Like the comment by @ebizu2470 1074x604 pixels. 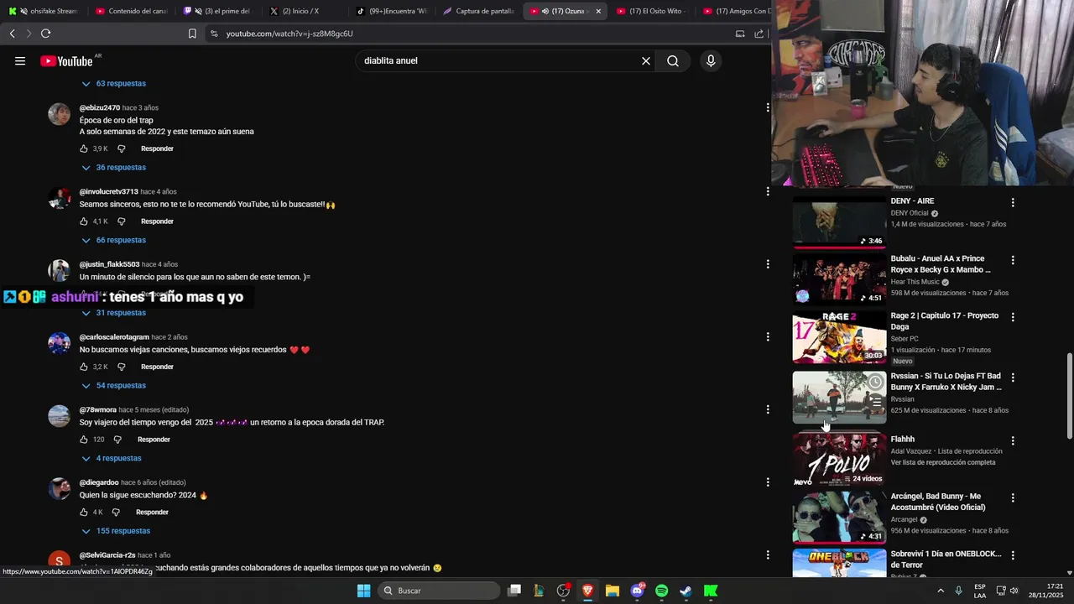84,148
